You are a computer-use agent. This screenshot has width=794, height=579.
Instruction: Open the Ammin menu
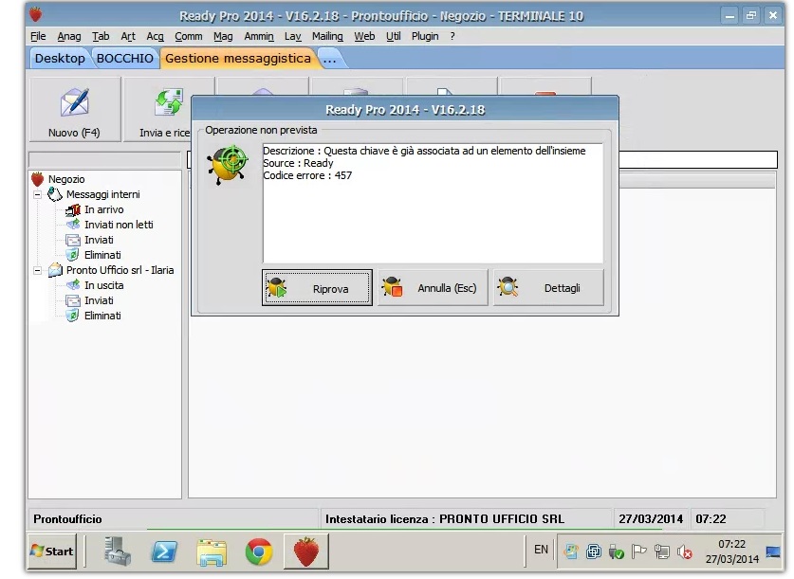coord(259,36)
